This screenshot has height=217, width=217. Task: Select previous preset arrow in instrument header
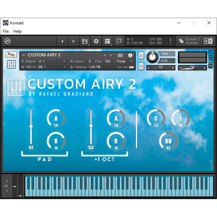coord(105,55)
